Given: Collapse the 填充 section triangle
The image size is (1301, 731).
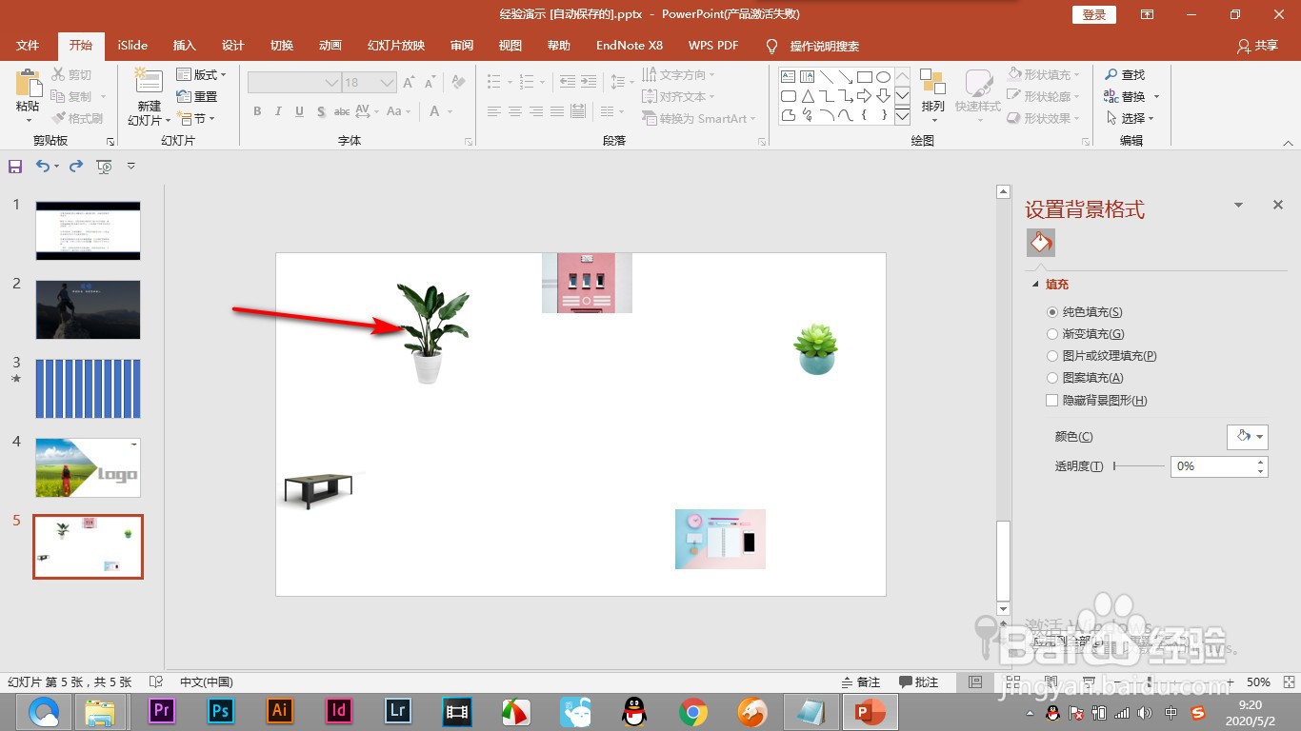Looking at the screenshot, I should pos(1035,285).
